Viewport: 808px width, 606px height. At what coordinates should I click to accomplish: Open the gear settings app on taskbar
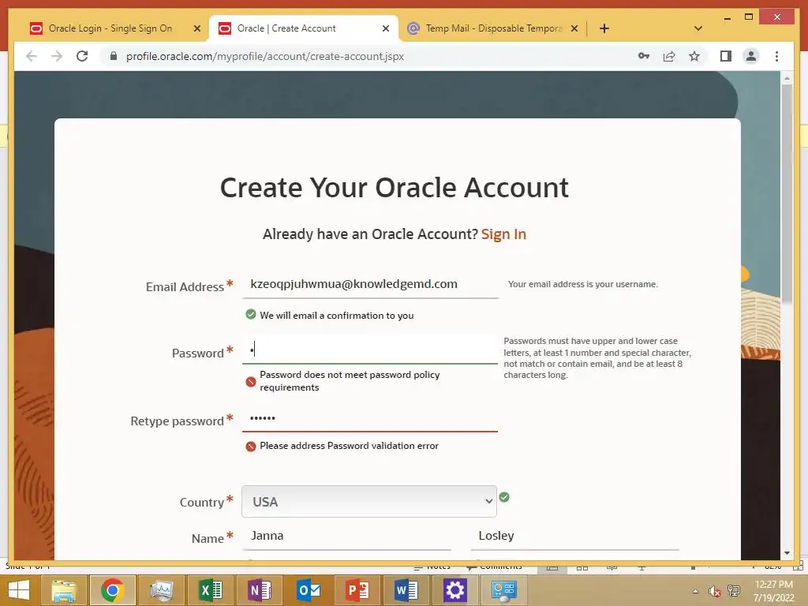[x=455, y=590]
